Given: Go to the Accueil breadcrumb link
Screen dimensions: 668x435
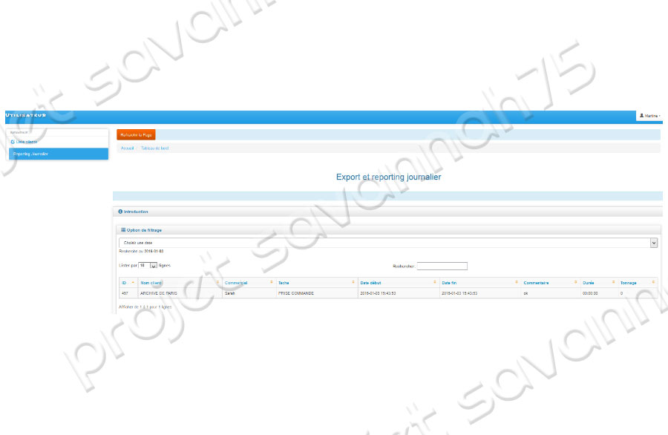Looking at the screenshot, I should (x=127, y=148).
